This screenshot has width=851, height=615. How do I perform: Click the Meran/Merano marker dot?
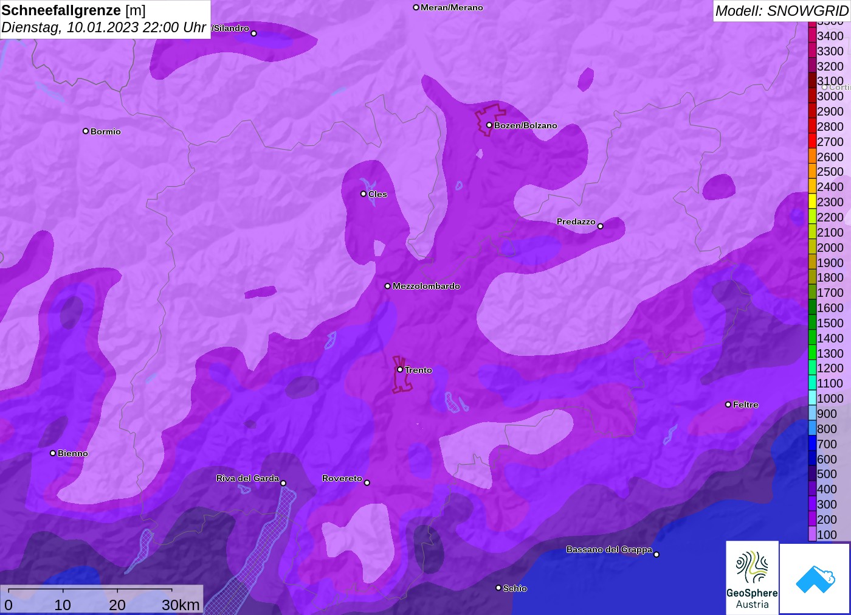(416, 8)
